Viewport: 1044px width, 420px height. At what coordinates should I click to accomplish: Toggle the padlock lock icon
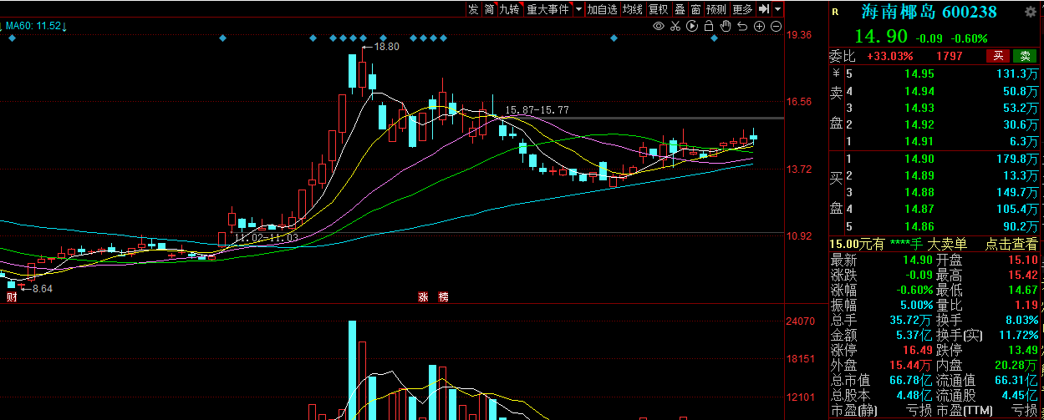(710, 27)
